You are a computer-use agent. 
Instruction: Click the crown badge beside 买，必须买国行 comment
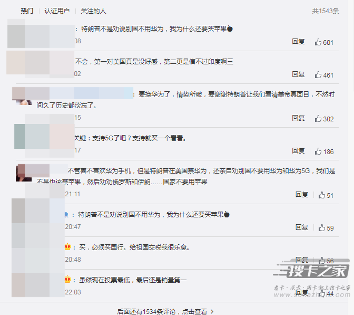pos(68,247)
